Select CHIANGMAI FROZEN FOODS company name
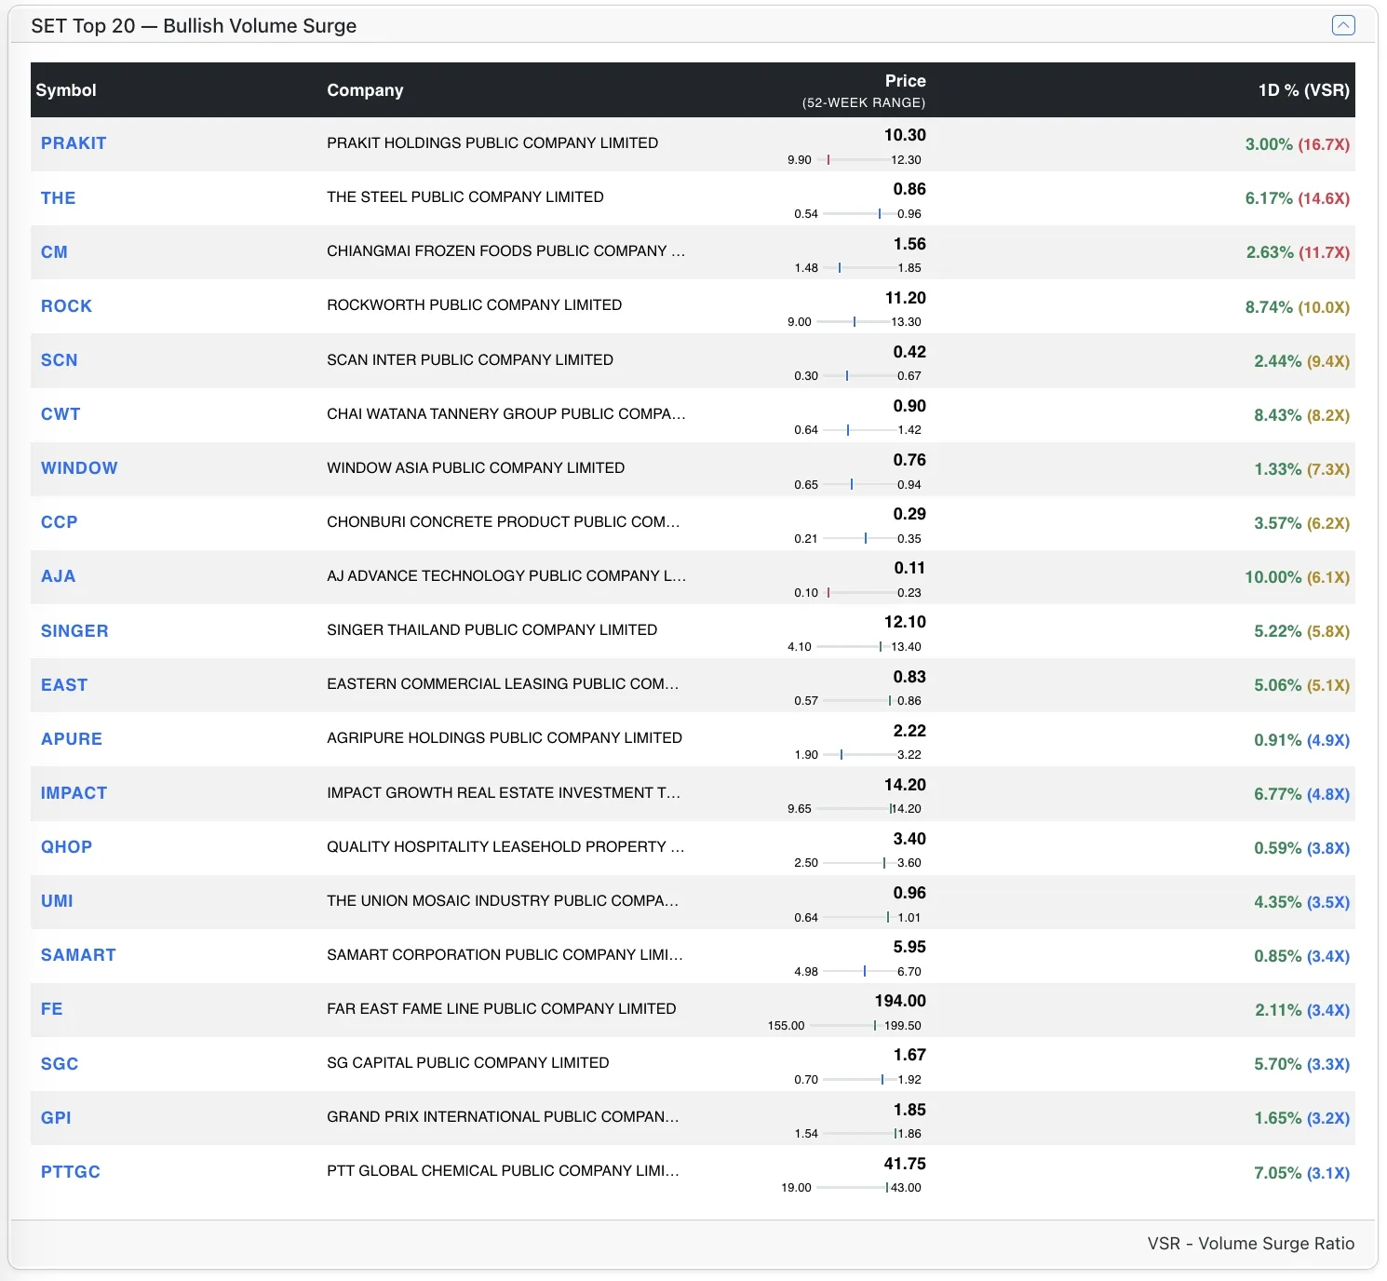The height and width of the screenshot is (1281, 1387). pyautogui.click(x=505, y=250)
